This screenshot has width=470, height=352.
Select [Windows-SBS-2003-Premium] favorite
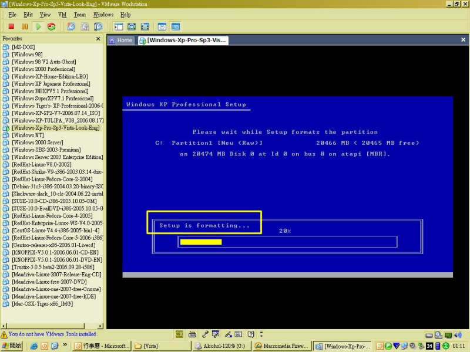[x=46, y=150]
